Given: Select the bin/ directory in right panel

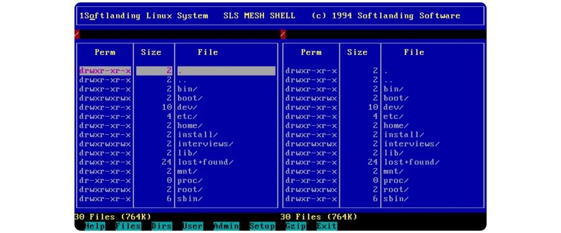Looking at the screenshot, I should point(394,89).
